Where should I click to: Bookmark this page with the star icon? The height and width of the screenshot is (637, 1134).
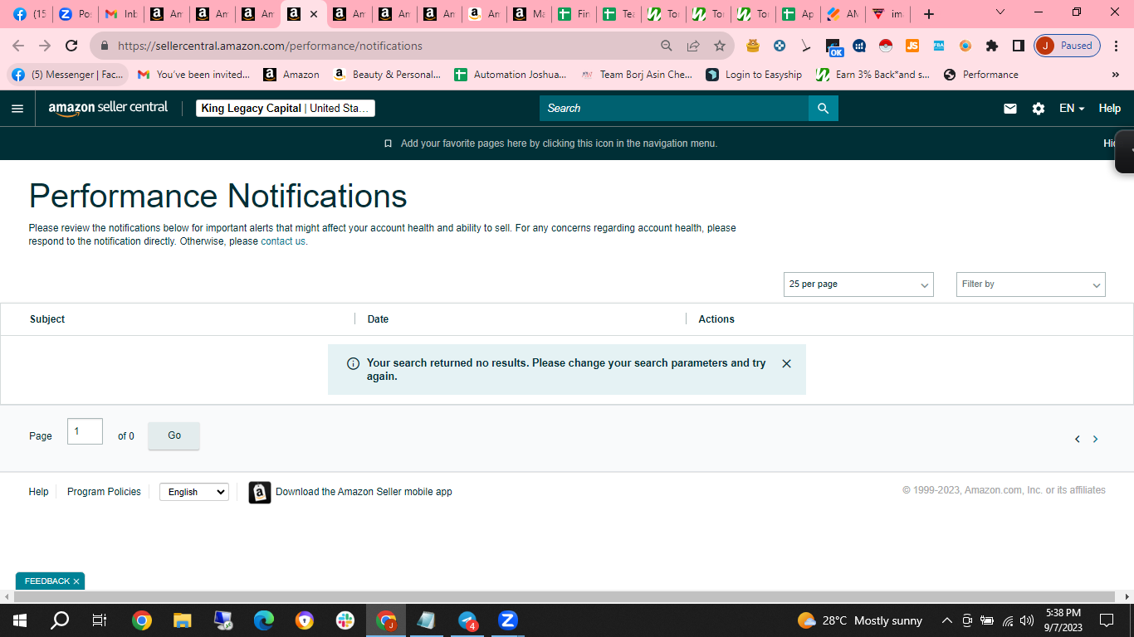720,46
